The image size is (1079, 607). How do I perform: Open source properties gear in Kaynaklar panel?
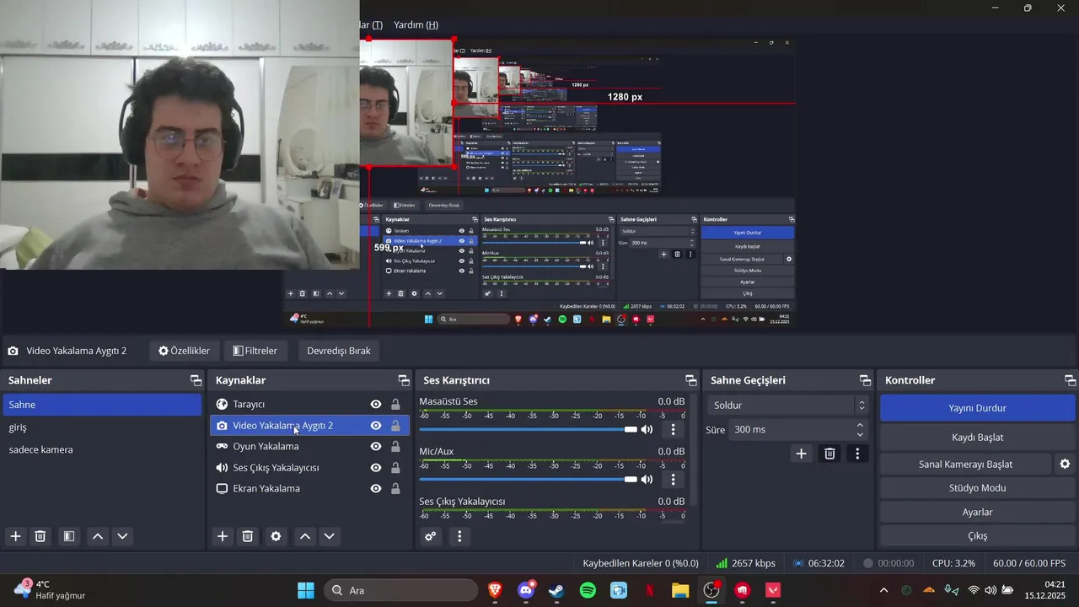pyautogui.click(x=276, y=536)
